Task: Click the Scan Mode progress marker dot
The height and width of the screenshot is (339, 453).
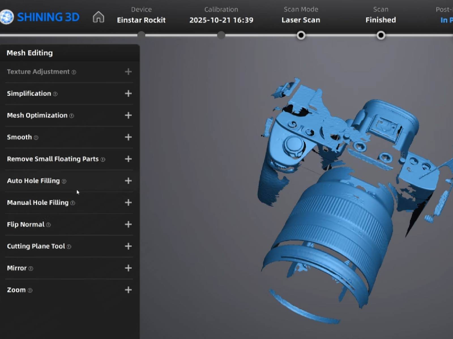Action: click(x=301, y=35)
